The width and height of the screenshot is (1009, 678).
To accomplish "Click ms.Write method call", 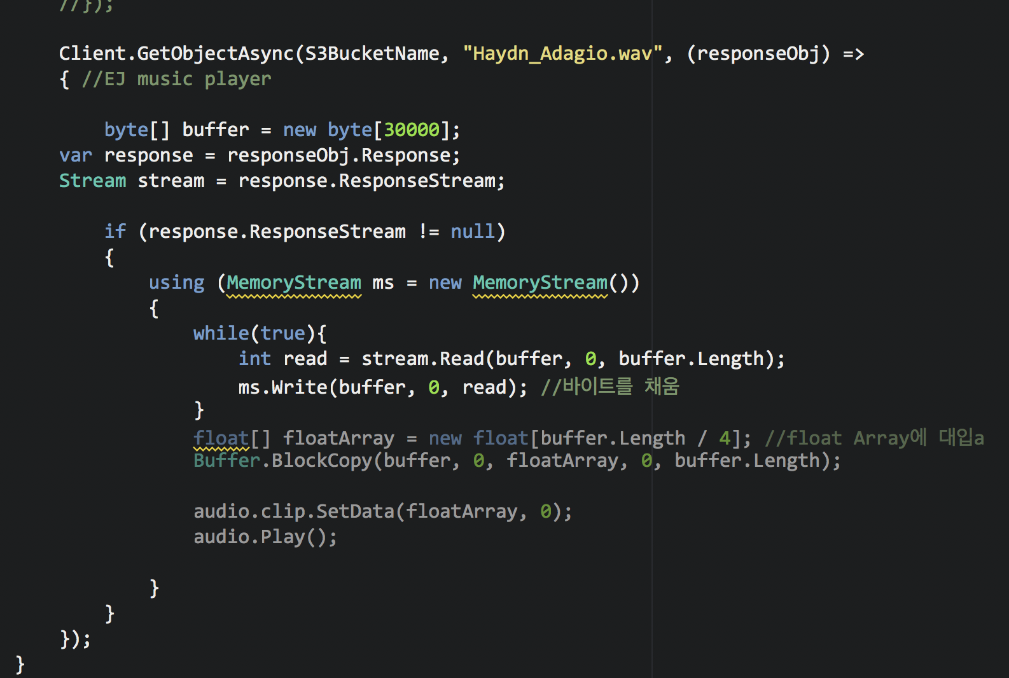I will click(282, 387).
